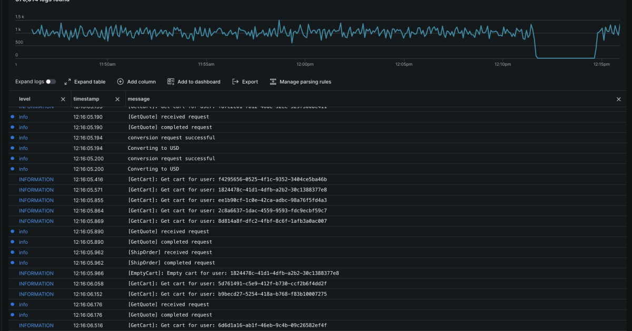Remove the level column with its X
The image size is (632, 331).
[x=63, y=99]
